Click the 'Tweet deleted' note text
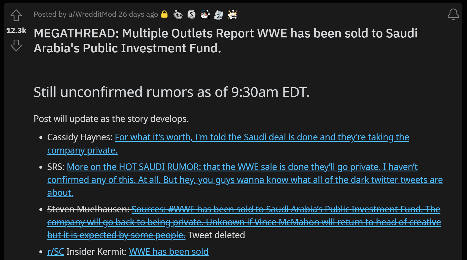 point(216,235)
